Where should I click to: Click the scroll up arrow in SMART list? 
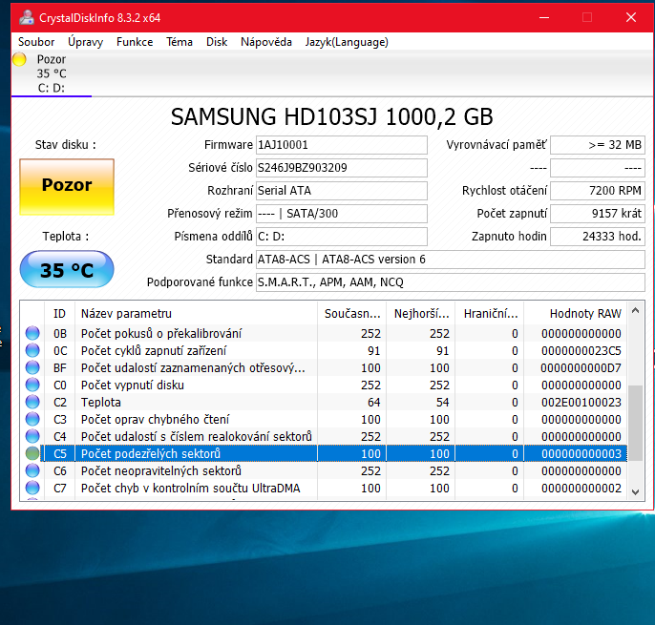[636, 309]
